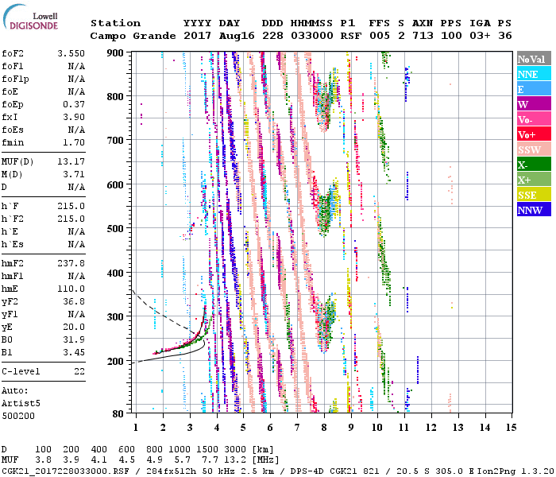Click the 15 MHz frequency axis label
The image size is (556, 477).
pyautogui.click(x=512, y=428)
